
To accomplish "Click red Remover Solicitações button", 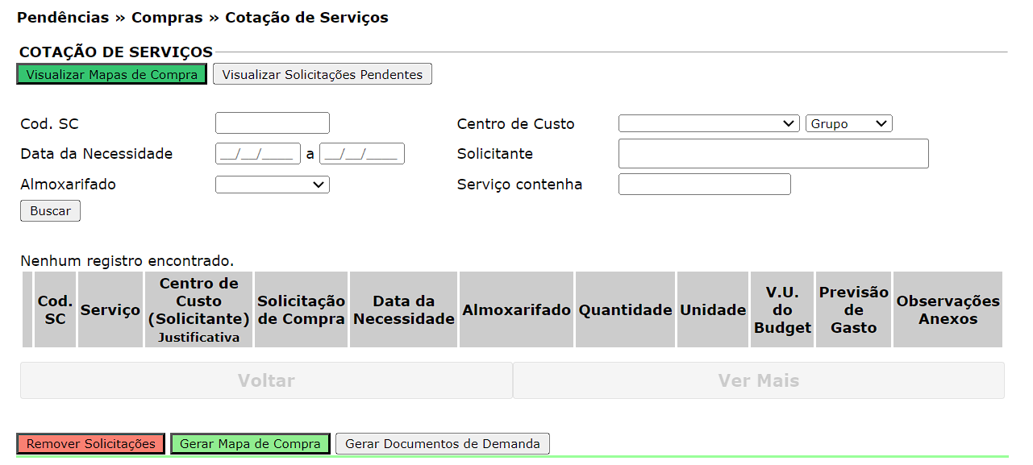I will coord(91,444).
